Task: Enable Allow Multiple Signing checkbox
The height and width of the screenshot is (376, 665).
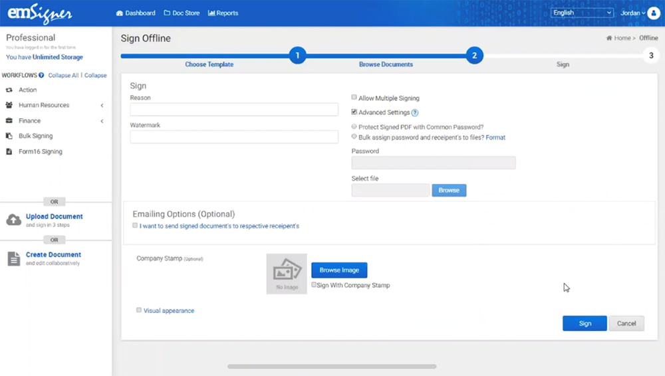Action: 354,98
